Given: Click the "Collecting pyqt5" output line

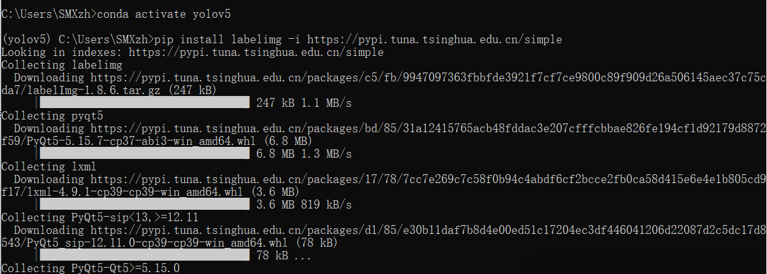Looking at the screenshot, I should [x=51, y=116].
